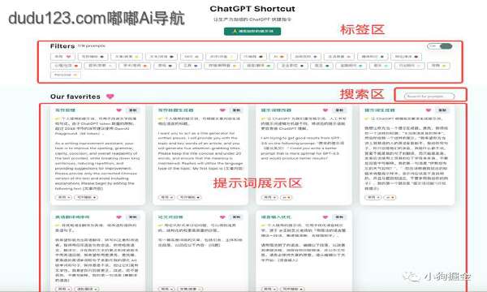Toggle the SEO filter tag

coord(192,57)
